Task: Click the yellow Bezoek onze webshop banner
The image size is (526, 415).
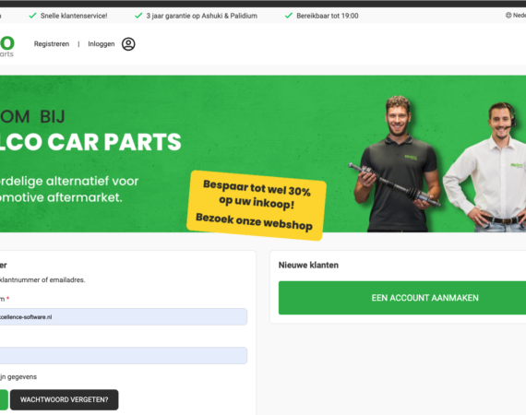Action: coord(257,205)
